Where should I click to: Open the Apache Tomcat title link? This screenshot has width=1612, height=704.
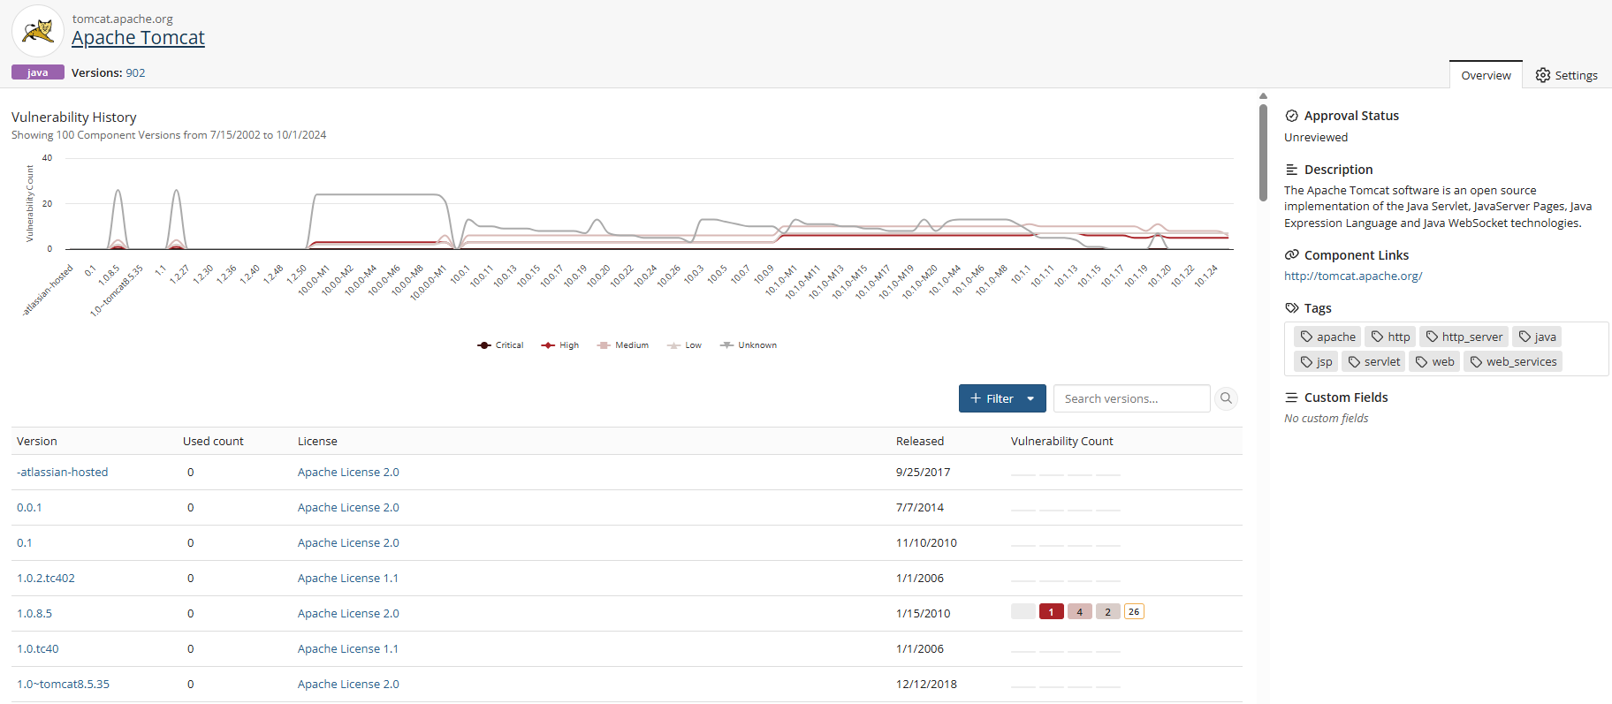tap(138, 38)
